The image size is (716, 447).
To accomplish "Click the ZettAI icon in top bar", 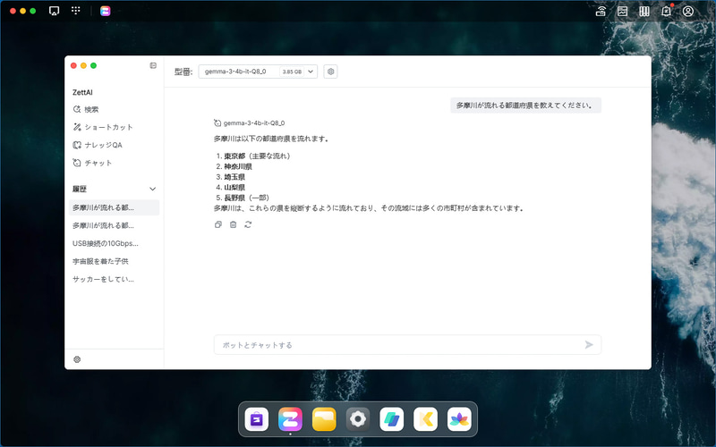I will pyautogui.click(x=106, y=11).
